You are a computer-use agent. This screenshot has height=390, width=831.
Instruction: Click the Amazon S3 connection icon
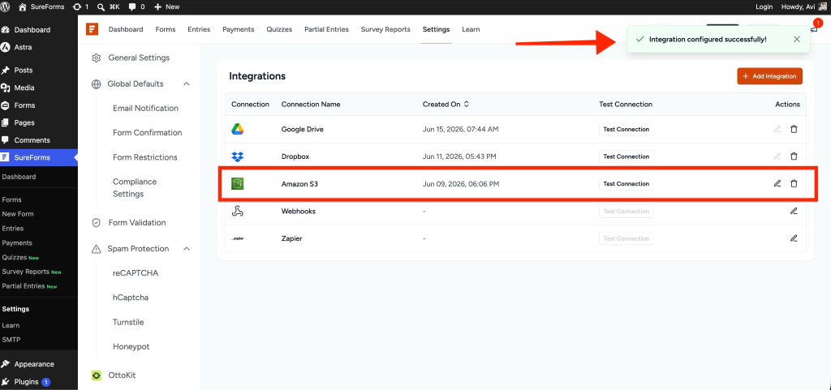[x=238, y=184]
